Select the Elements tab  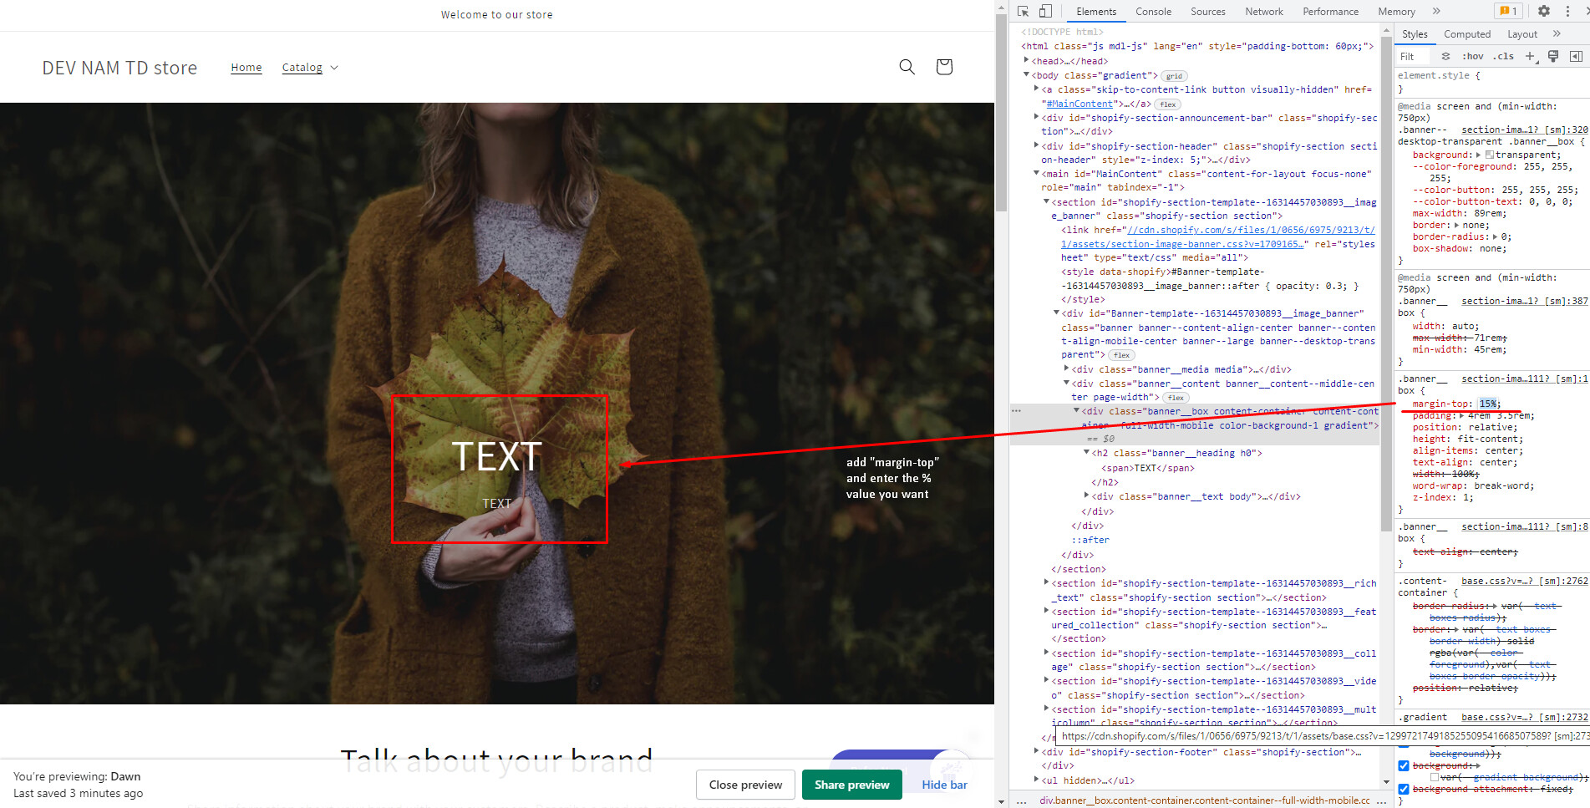click(1096, 12)
